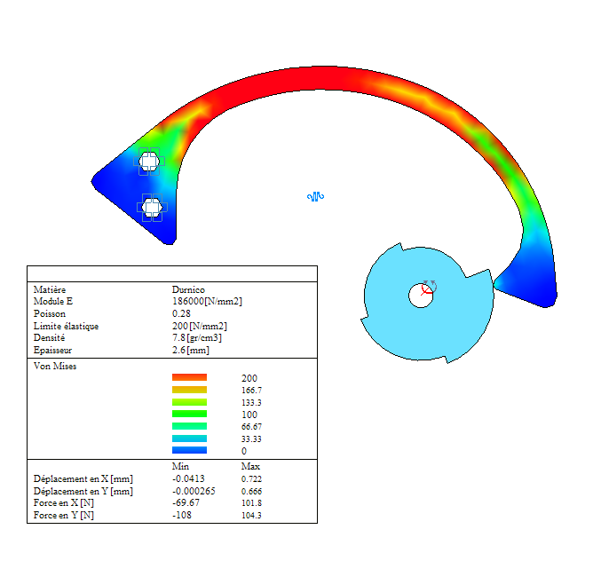The height and width of the screenshot is (561, 593).
Task: Pick the orange 166.7 legend swatch
Action: pyautogui.click(x=189, y=390)
